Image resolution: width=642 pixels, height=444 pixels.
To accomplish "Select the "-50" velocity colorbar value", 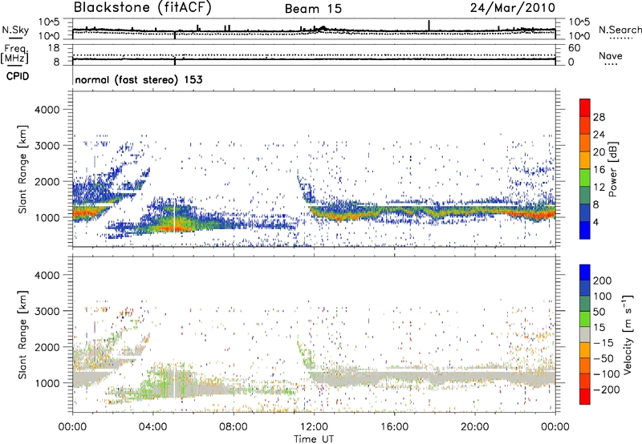I will (x=603, y=358).
